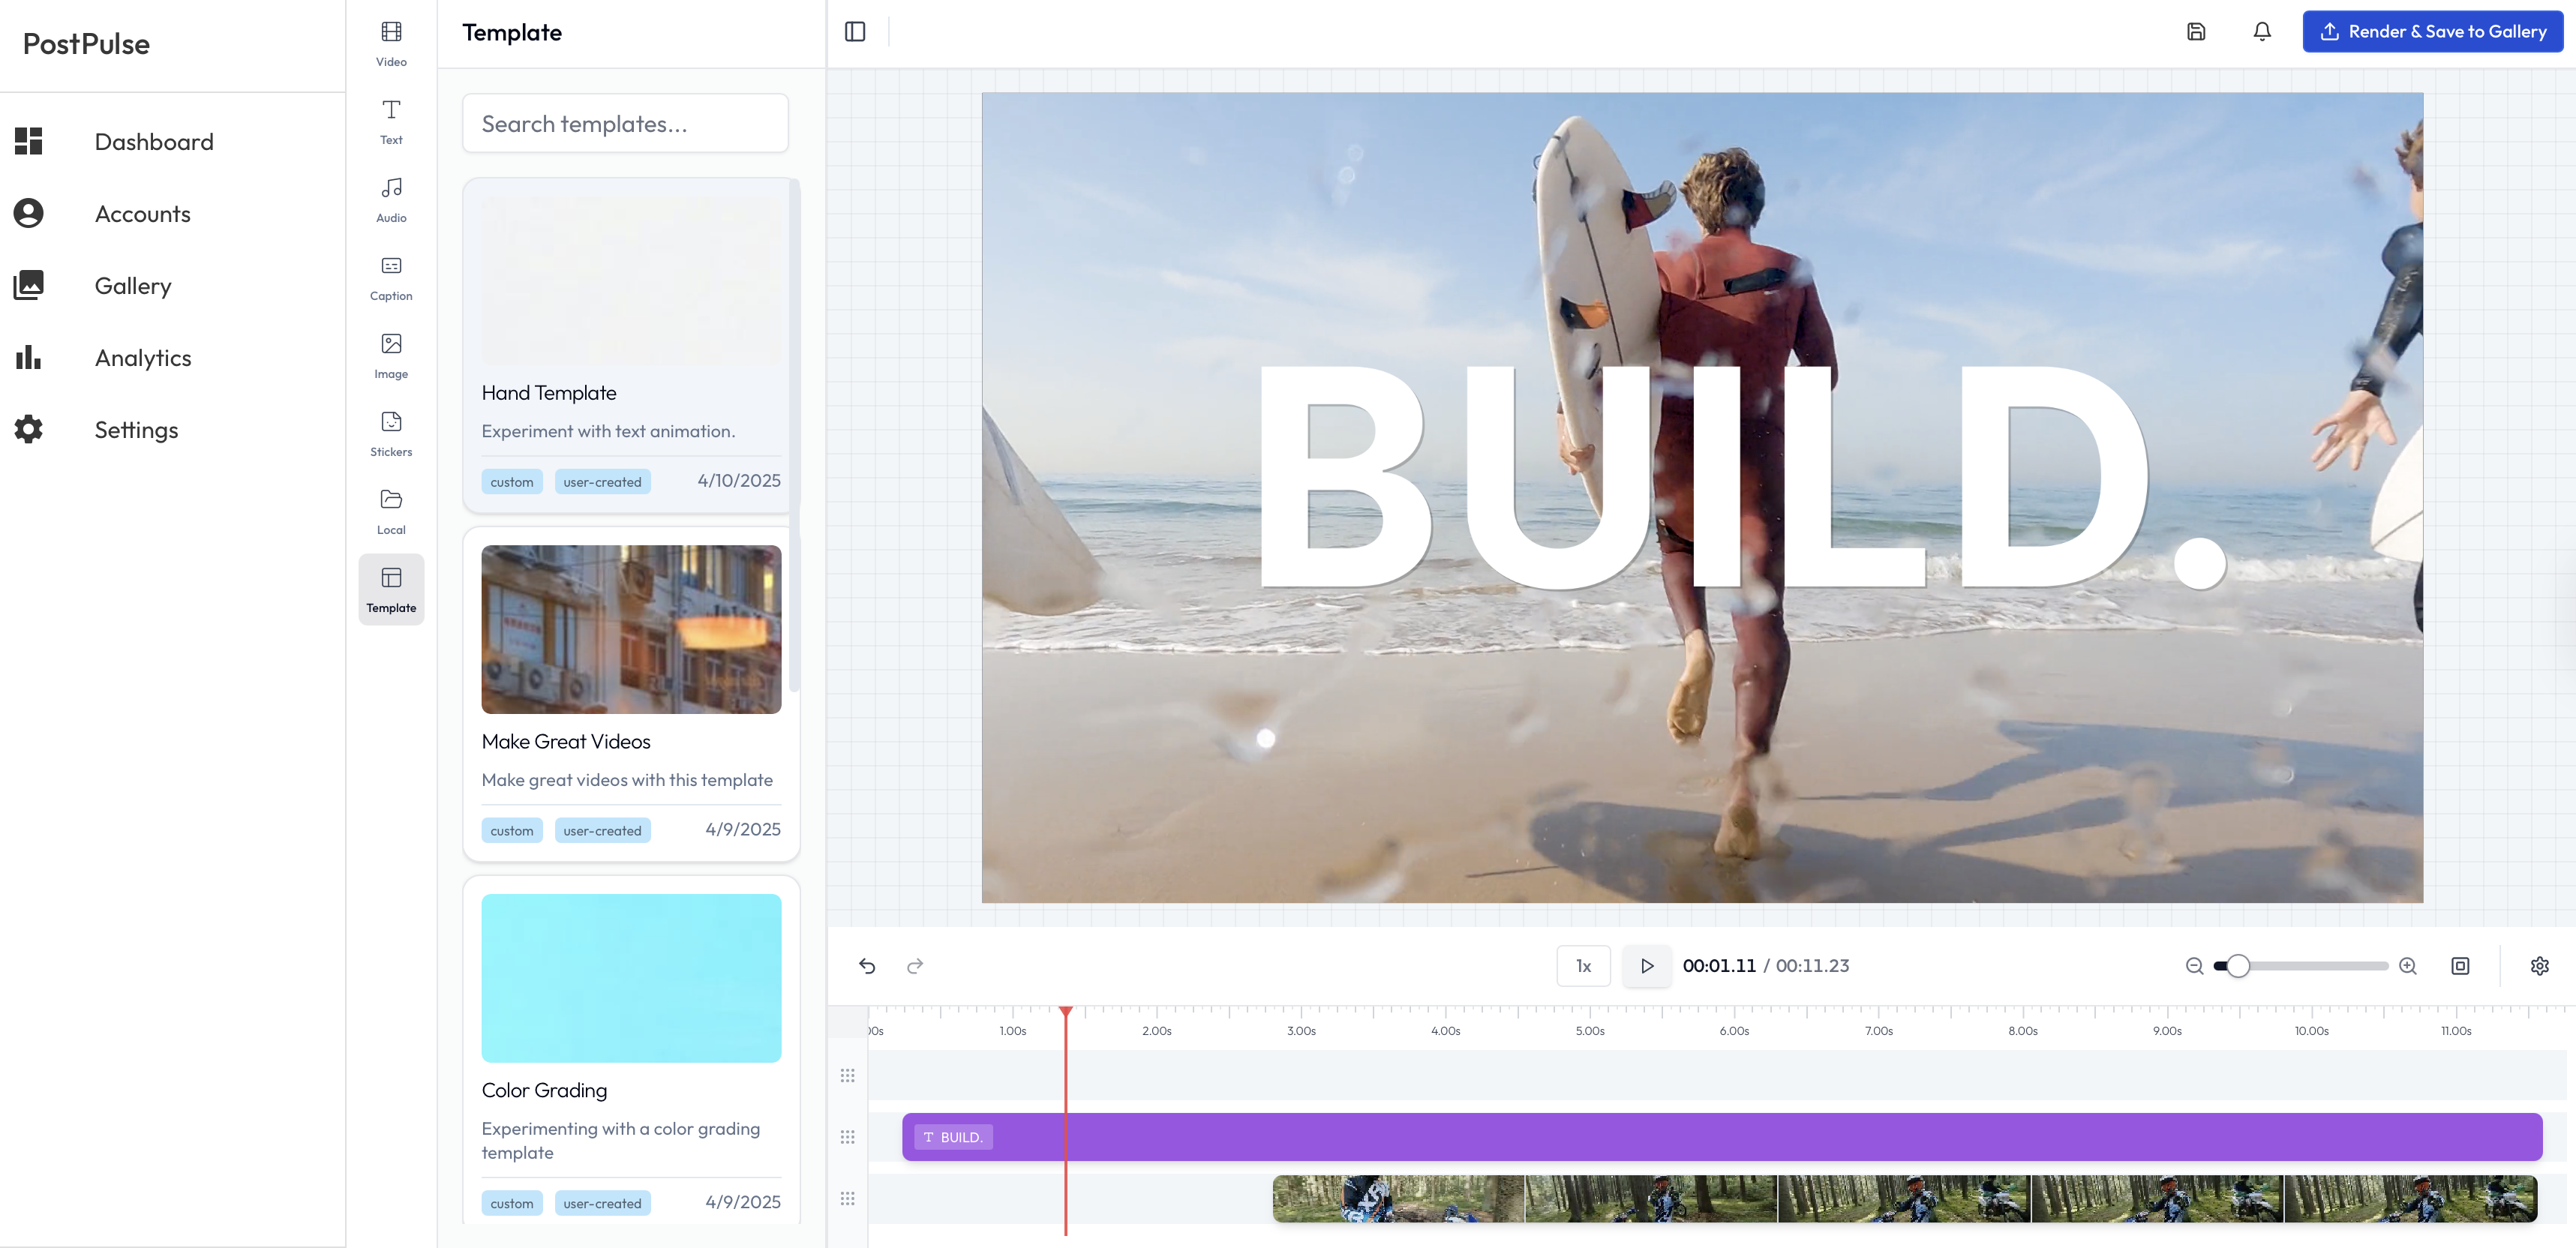Image resolution: width=2576 pixels, height=1248 pixels.
Task: Click user-created tag on Color Grading card
Action: [x=602, y=1204]
